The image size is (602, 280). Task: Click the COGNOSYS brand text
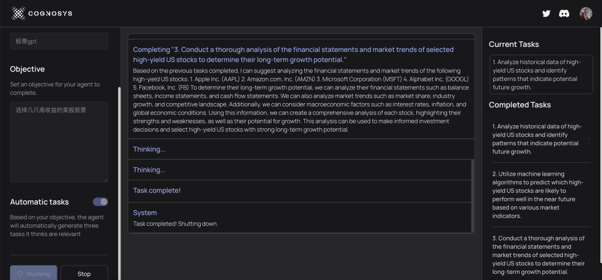point(50,14)
